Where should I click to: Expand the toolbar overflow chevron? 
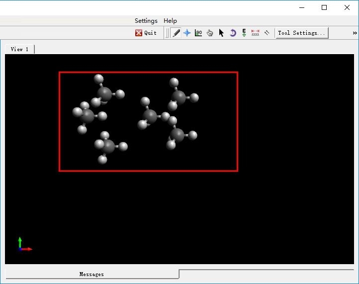(x=355, y=33)
